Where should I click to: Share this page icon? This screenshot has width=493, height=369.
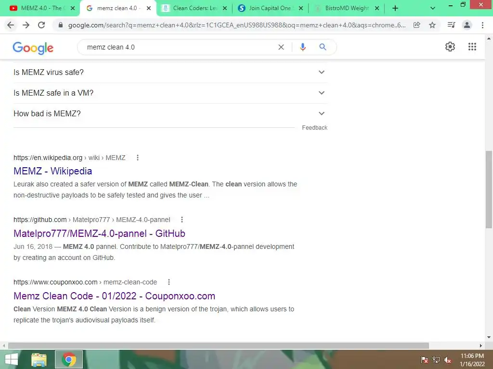[417, 25]
